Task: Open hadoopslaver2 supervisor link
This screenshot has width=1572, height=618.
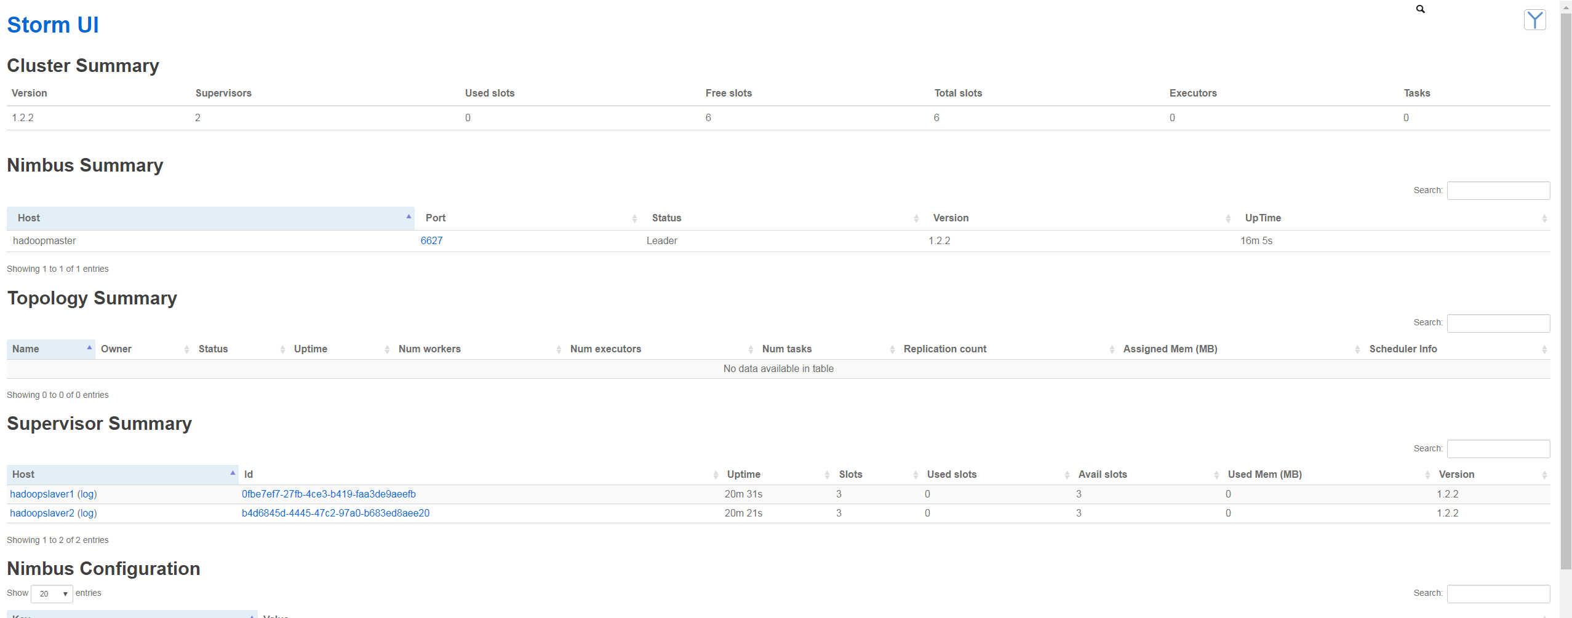Action: coord(41,513)
